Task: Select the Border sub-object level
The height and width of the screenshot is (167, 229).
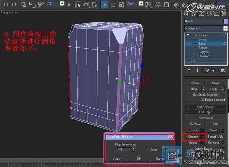Action: click(202, 48)
